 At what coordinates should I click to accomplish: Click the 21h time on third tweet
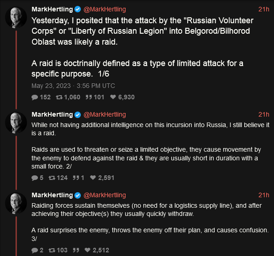[263, 195]
